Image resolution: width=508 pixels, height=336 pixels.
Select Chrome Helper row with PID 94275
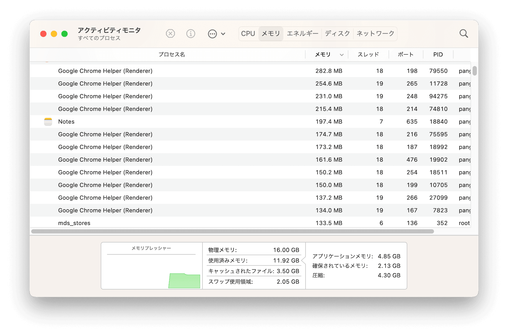coord(250,96)
